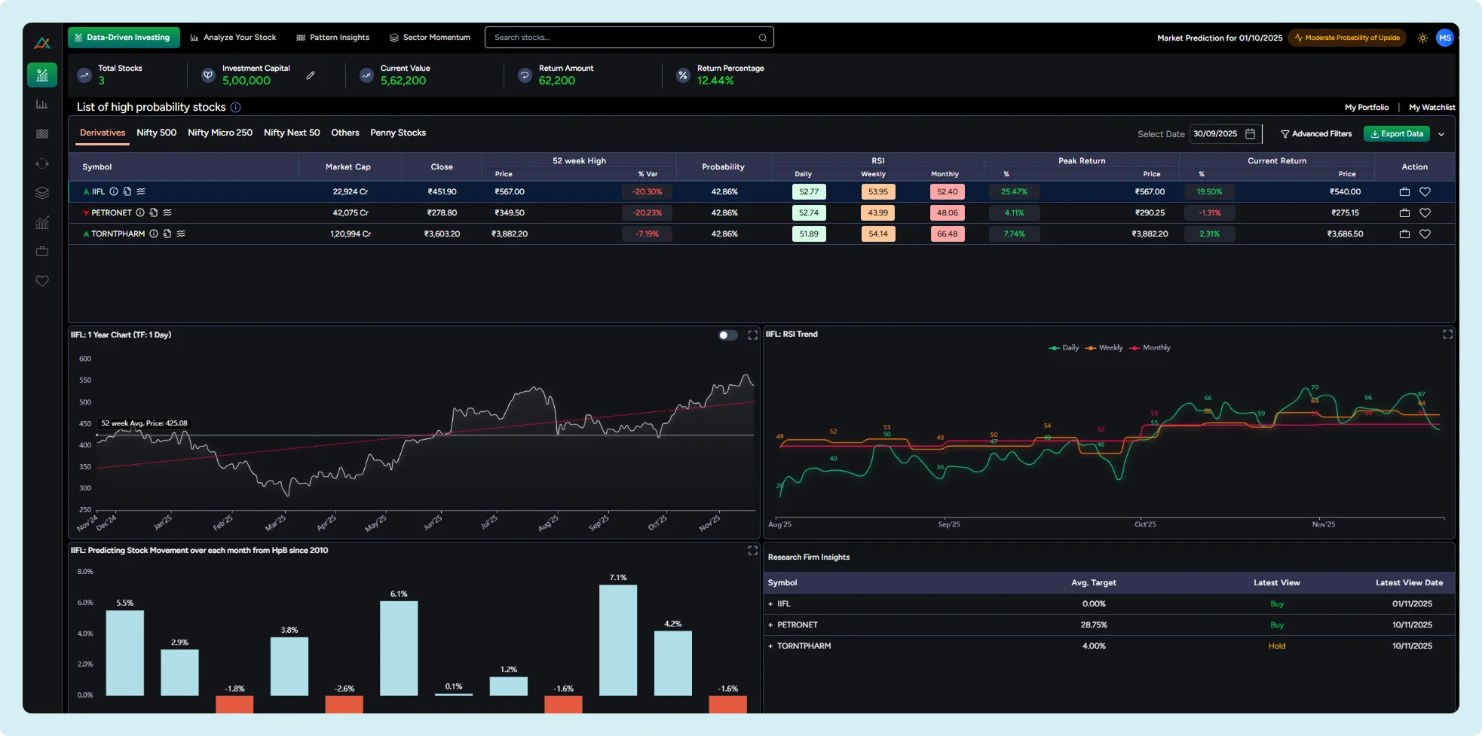Open the calendar icon in the Select Date field

(1251, 133)
